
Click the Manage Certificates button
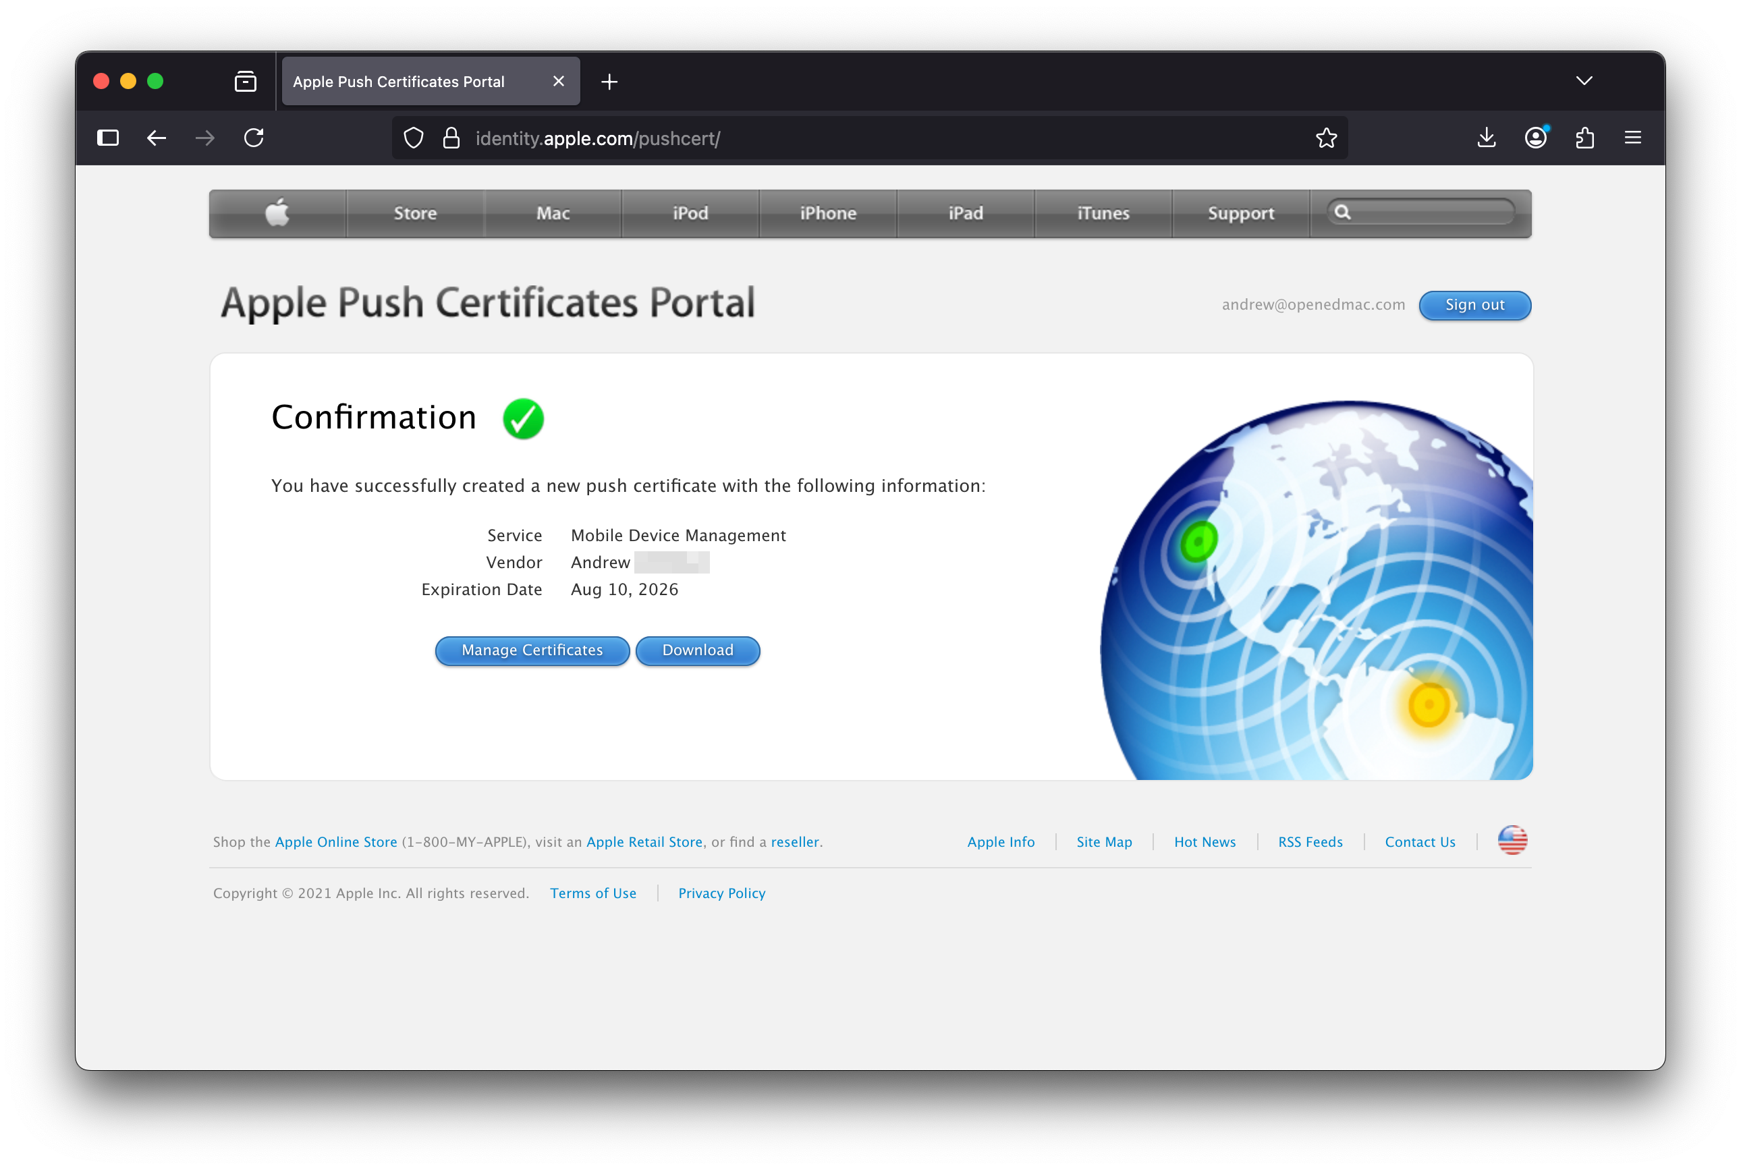tap(532, 650)
